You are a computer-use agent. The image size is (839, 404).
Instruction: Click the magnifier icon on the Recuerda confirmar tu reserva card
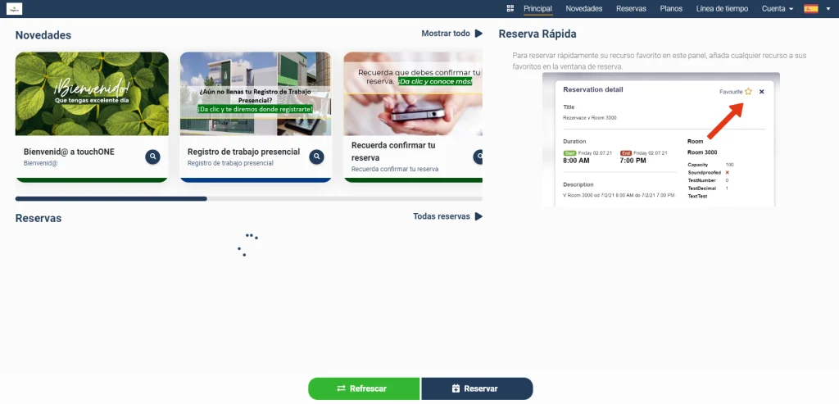[478, 157]
